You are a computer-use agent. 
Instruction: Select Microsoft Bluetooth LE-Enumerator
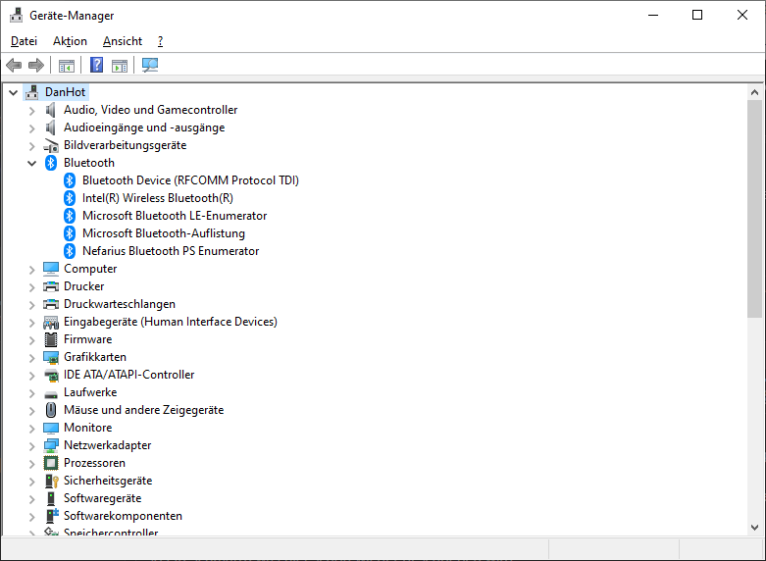[175, 216]
